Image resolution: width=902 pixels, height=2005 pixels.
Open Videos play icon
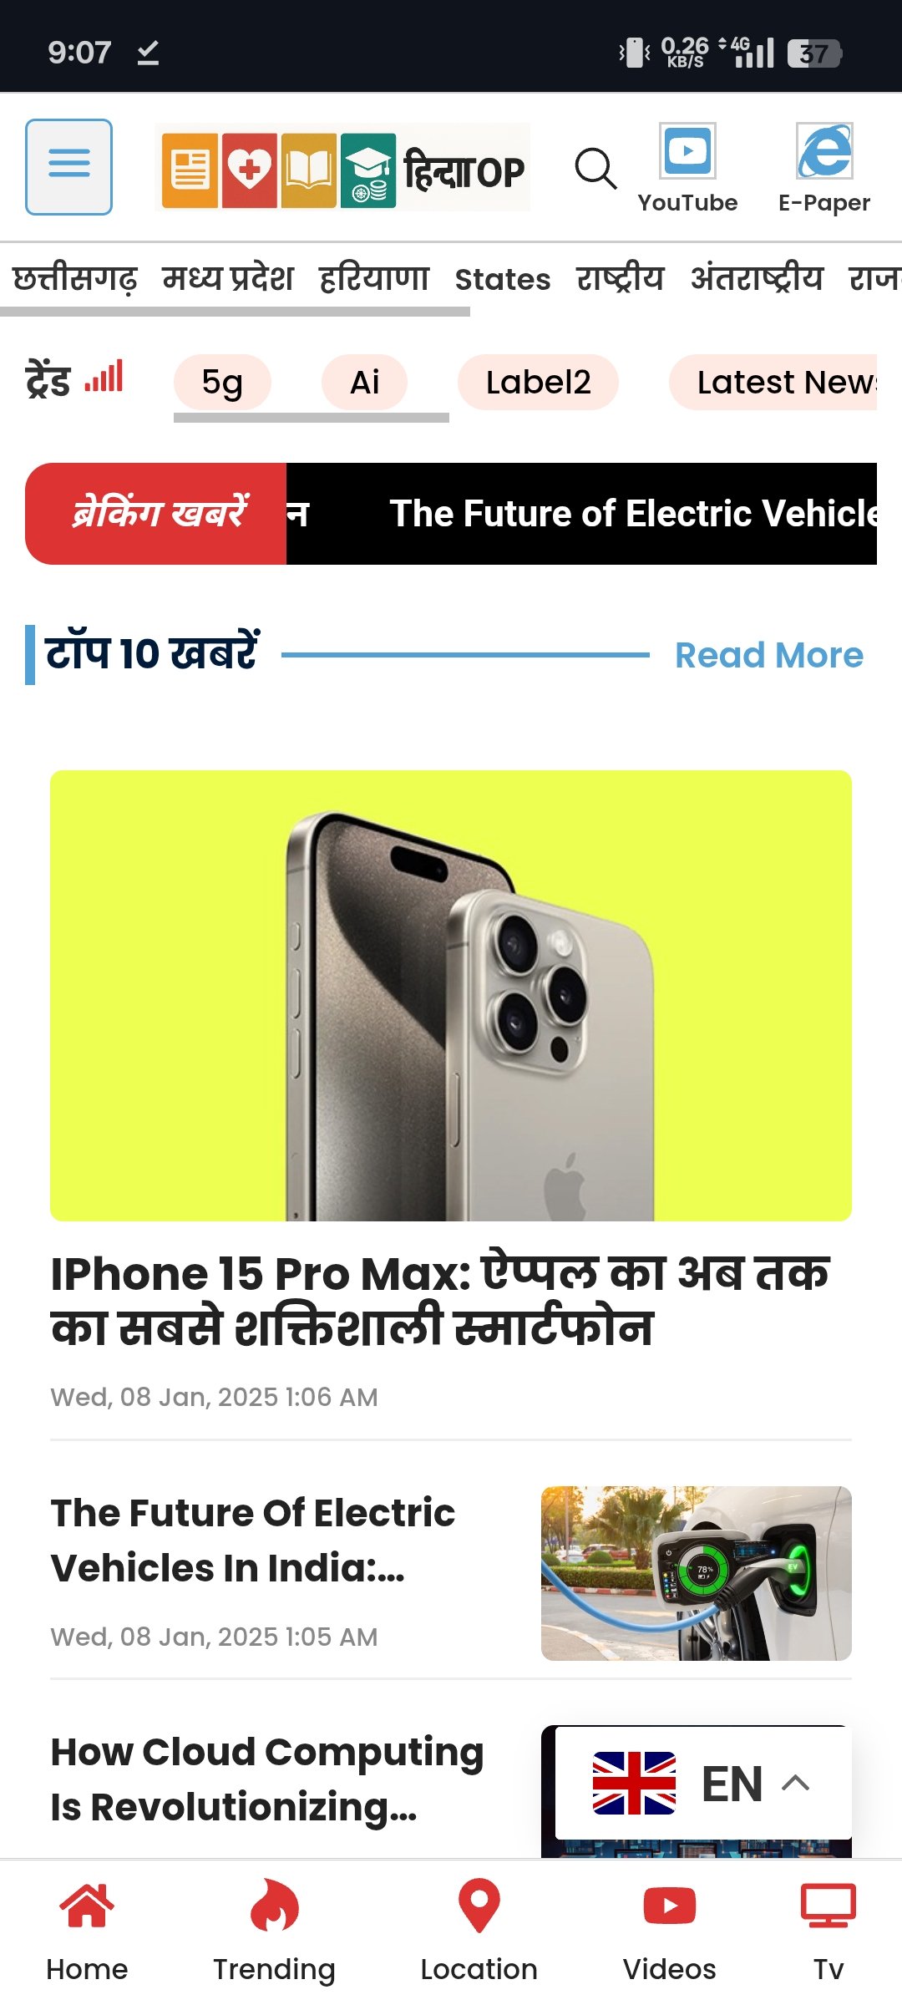670,1906
